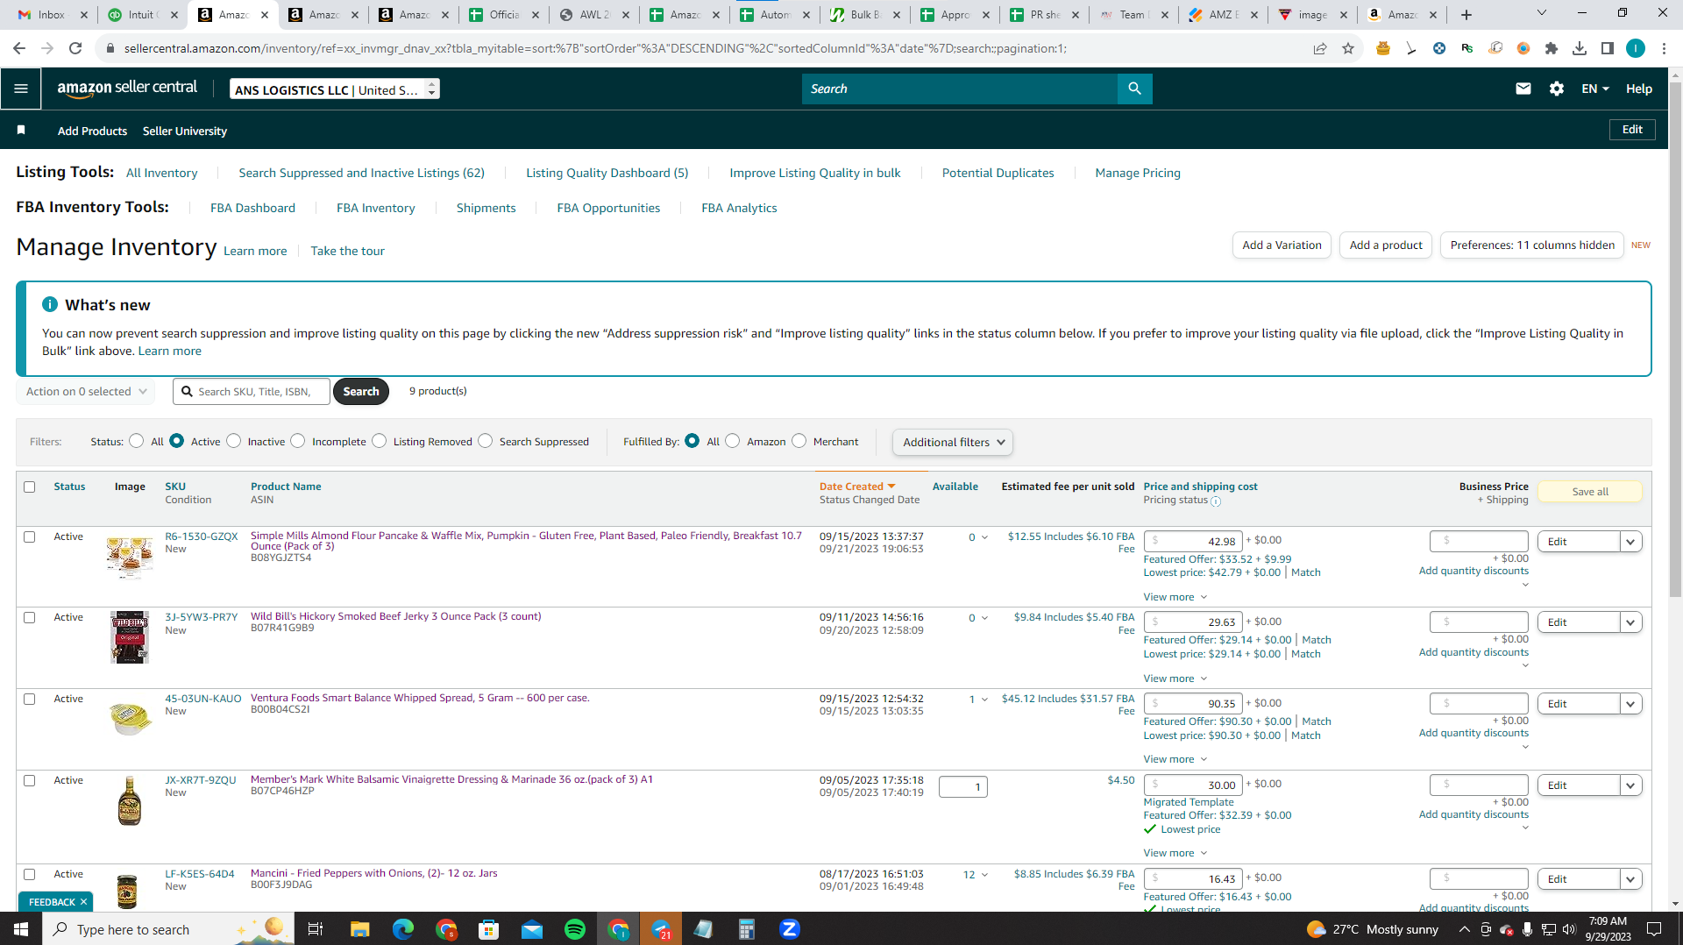
Task: Expand Edit options for Simple Mills row
Action: click(1631, 542)
